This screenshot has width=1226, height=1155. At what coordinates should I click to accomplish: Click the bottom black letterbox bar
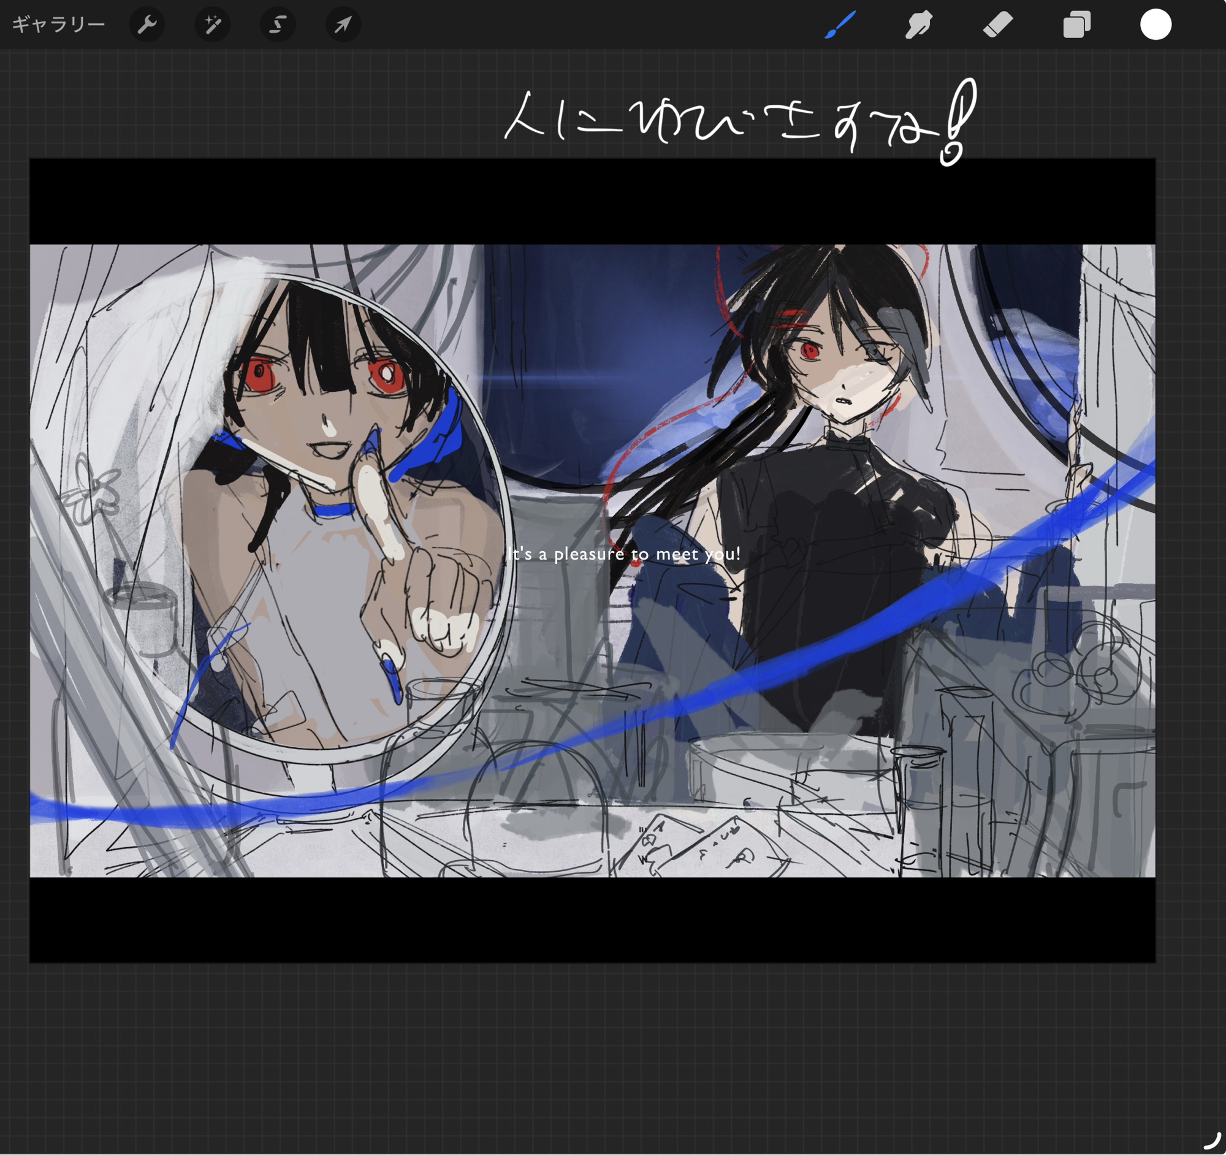pyautogui.click(x=592, y=919)
